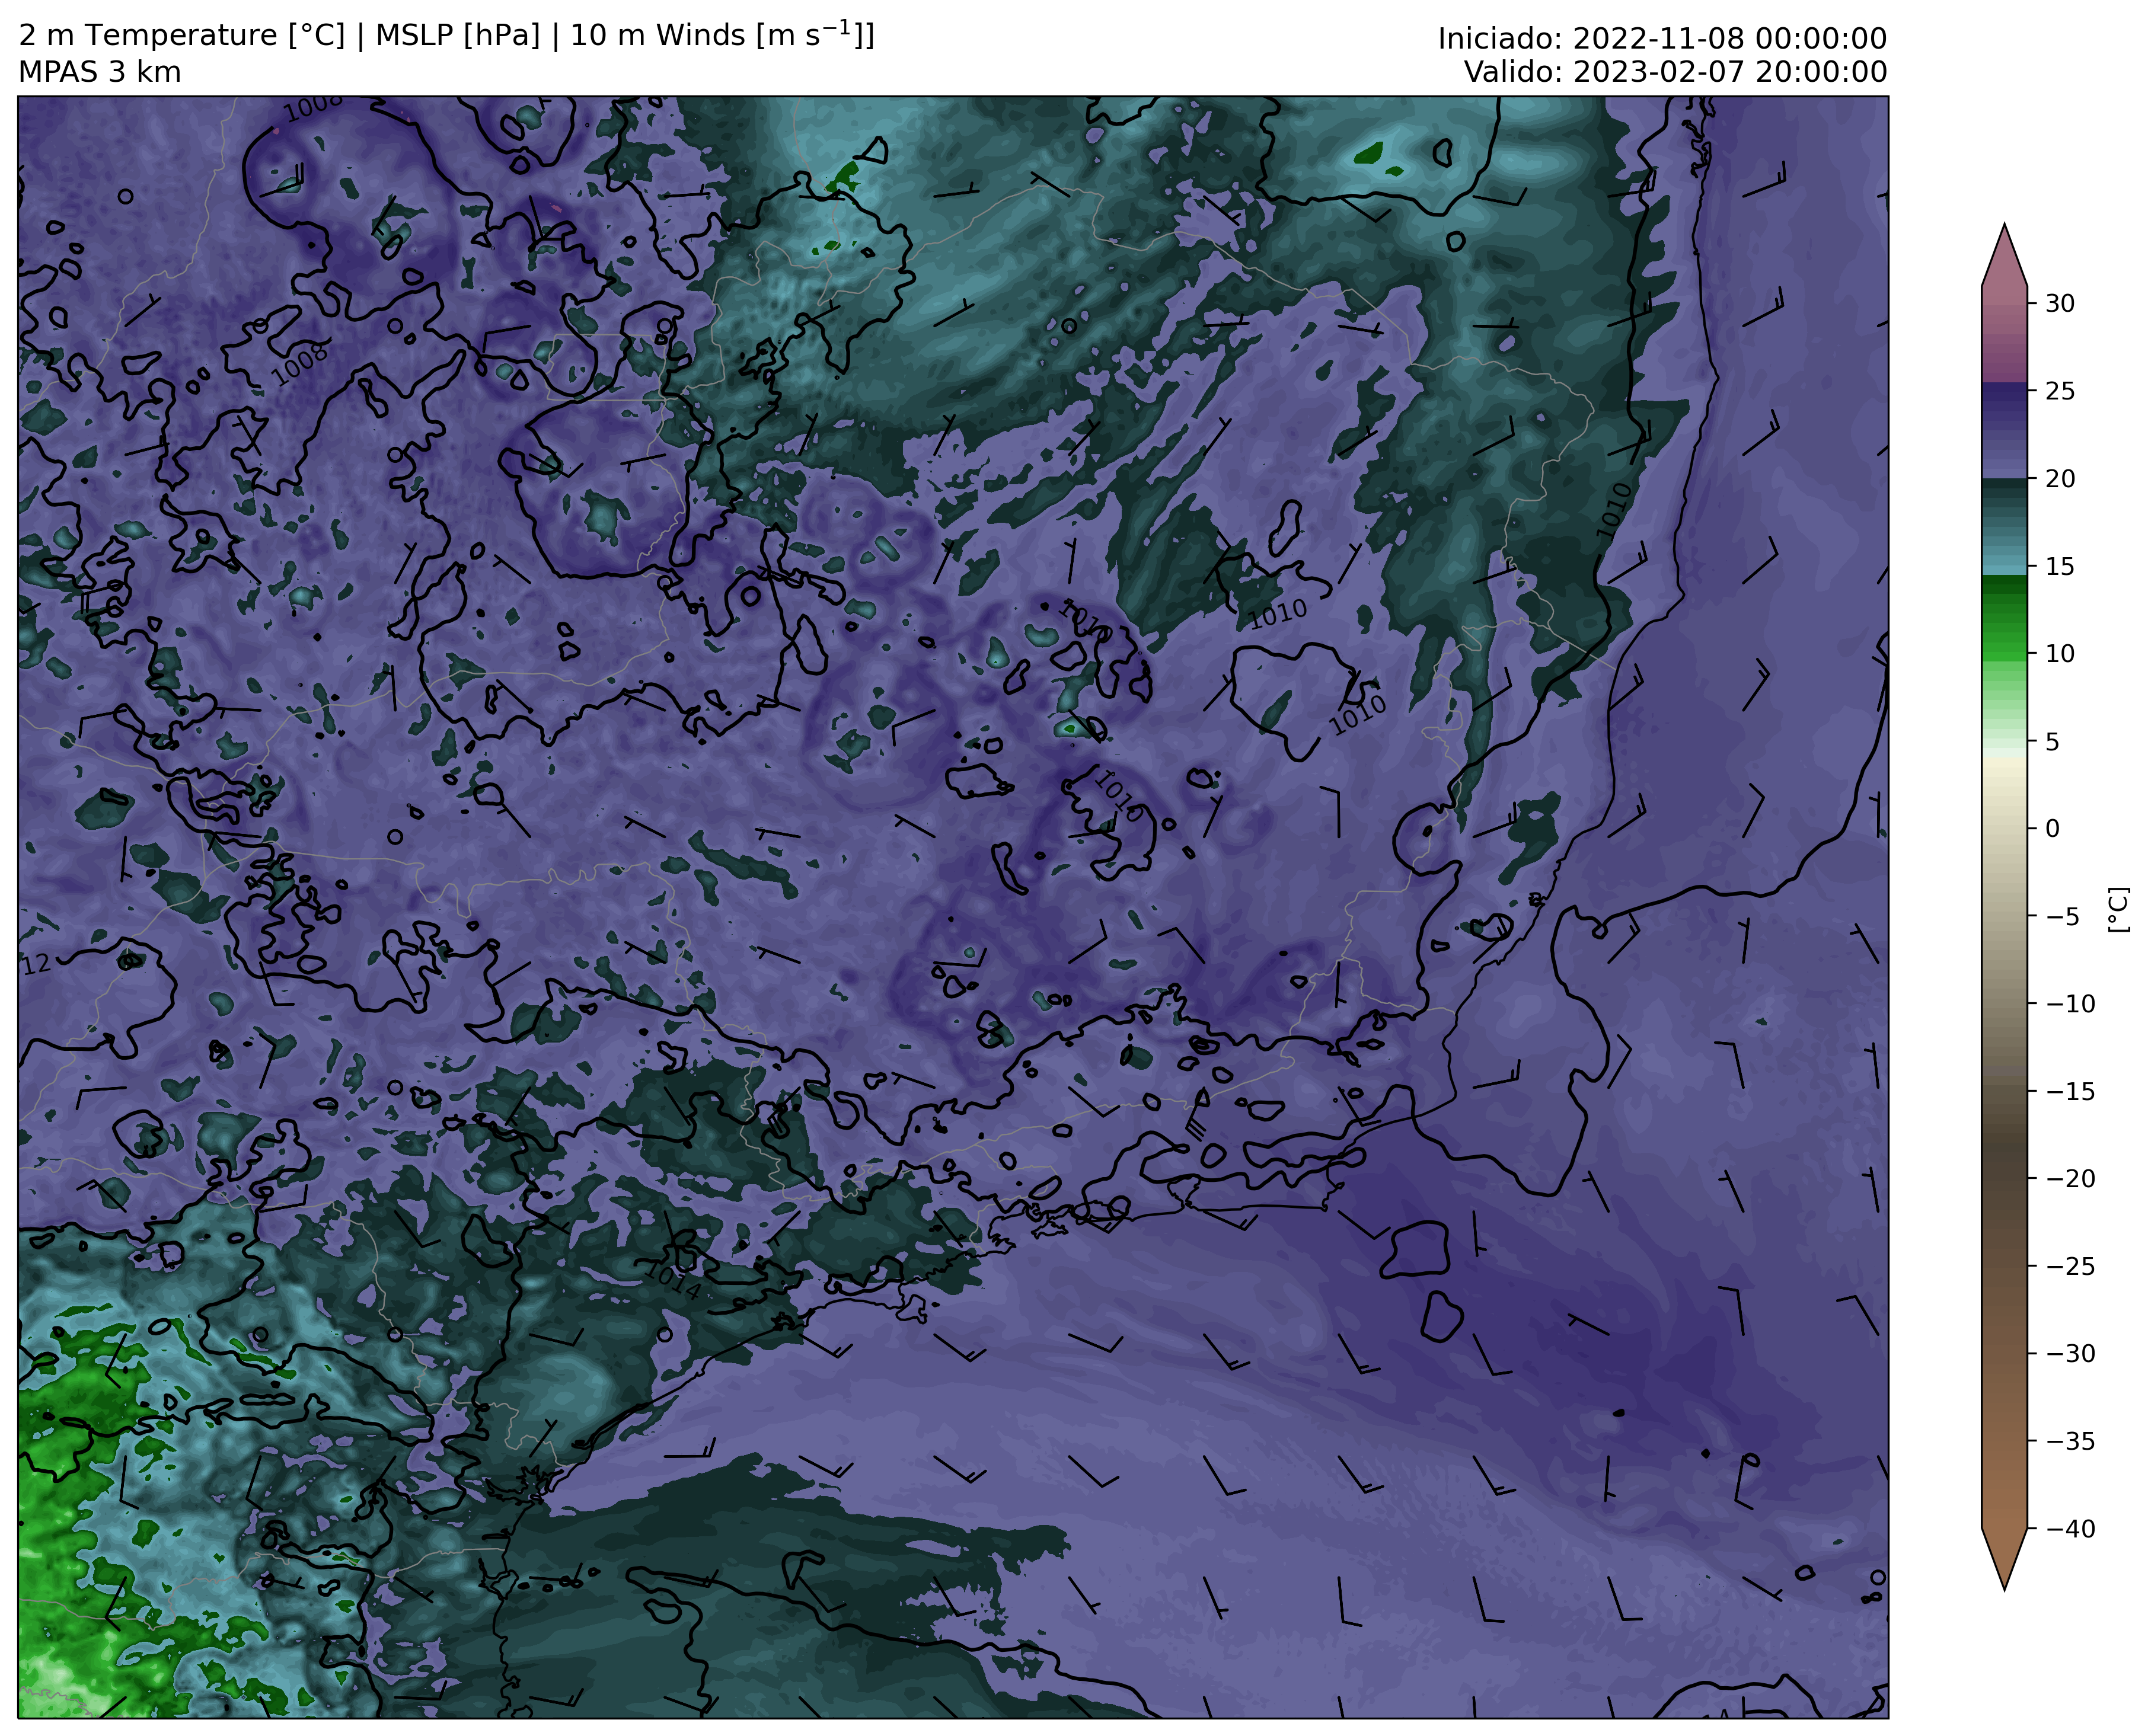Click the colorbar tick label −40
This screenshot has height=1736, width=2148.
2069,1529
